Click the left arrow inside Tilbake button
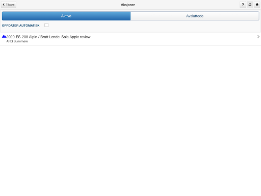The height and width of the screenshot is (196, 261). click(4, 5)
